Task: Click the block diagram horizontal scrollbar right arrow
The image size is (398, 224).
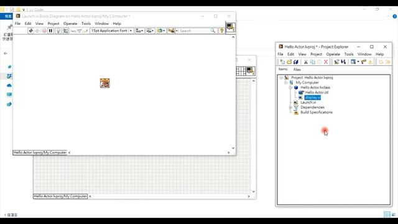Action: (x=229, y=152)
